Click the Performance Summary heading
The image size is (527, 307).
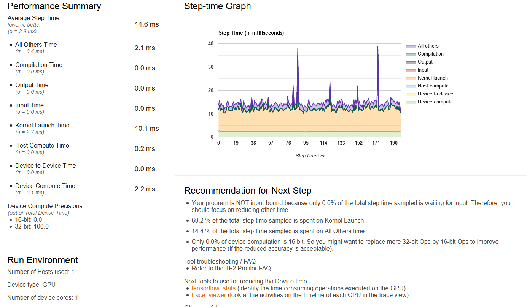pos(54,6)
